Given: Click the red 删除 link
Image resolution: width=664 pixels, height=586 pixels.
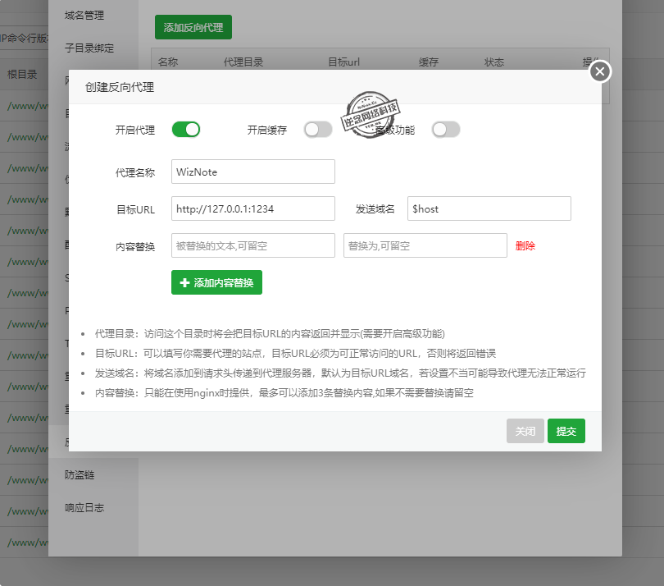Looking at the screenshot, I should point(525,246).
